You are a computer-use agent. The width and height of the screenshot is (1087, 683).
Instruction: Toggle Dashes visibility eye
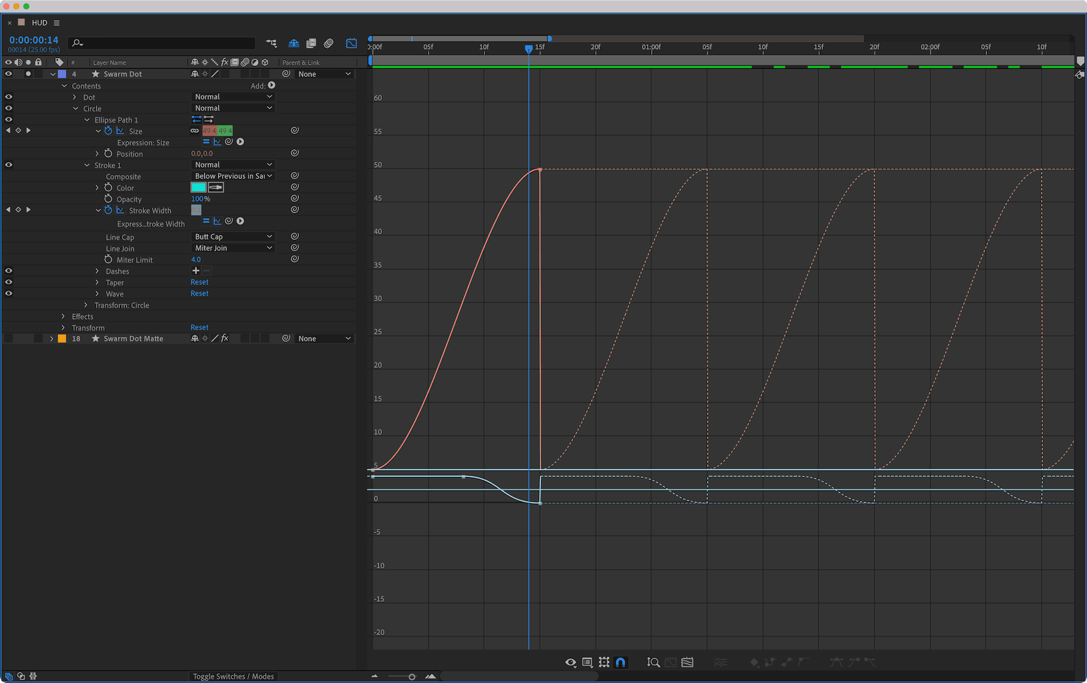(x=9, y=271)
